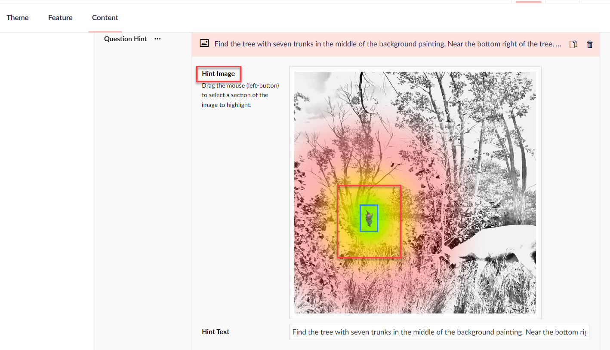Delete the hint with the trash icon
Image resolution: width=610 pixels, height=350 pixels.
[590, 44]
